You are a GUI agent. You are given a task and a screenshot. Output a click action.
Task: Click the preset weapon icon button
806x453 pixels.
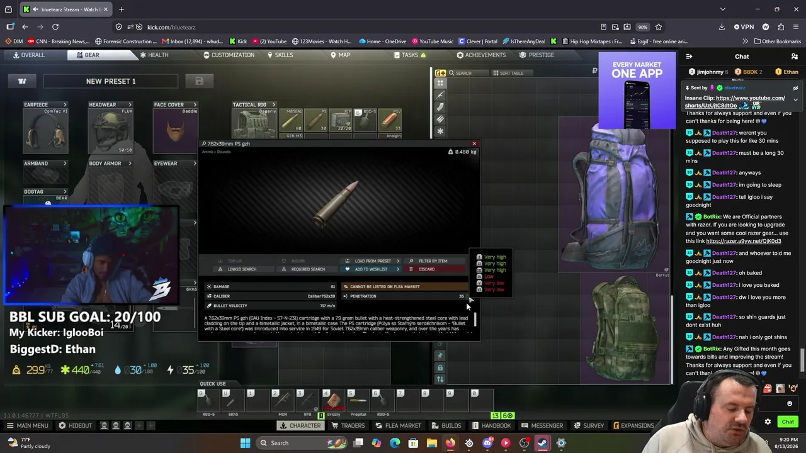click(x=22, y=81)
